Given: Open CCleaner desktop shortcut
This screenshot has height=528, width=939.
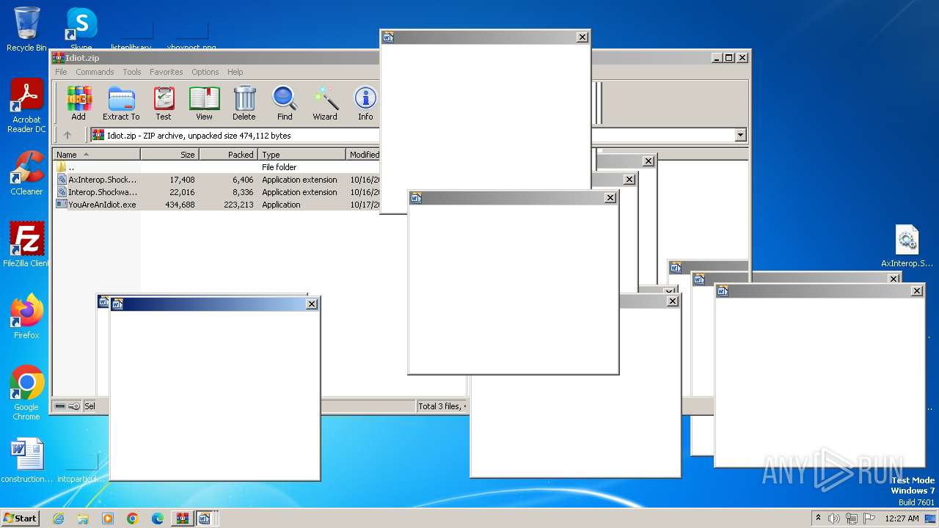Looking at the screenshot, I should (x=26, y=173).
